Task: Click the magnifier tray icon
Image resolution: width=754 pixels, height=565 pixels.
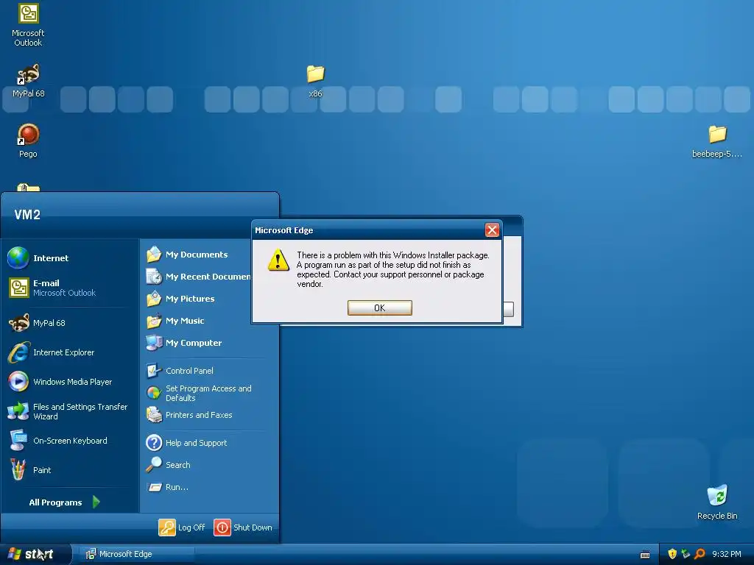Action: [700, 554]
